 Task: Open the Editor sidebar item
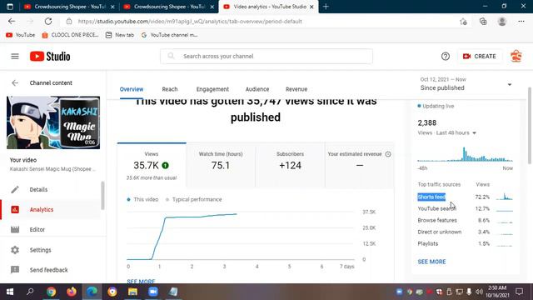[x=37, y=230]
